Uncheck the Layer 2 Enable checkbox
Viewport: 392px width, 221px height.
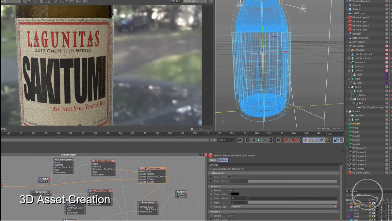(232, 216)
